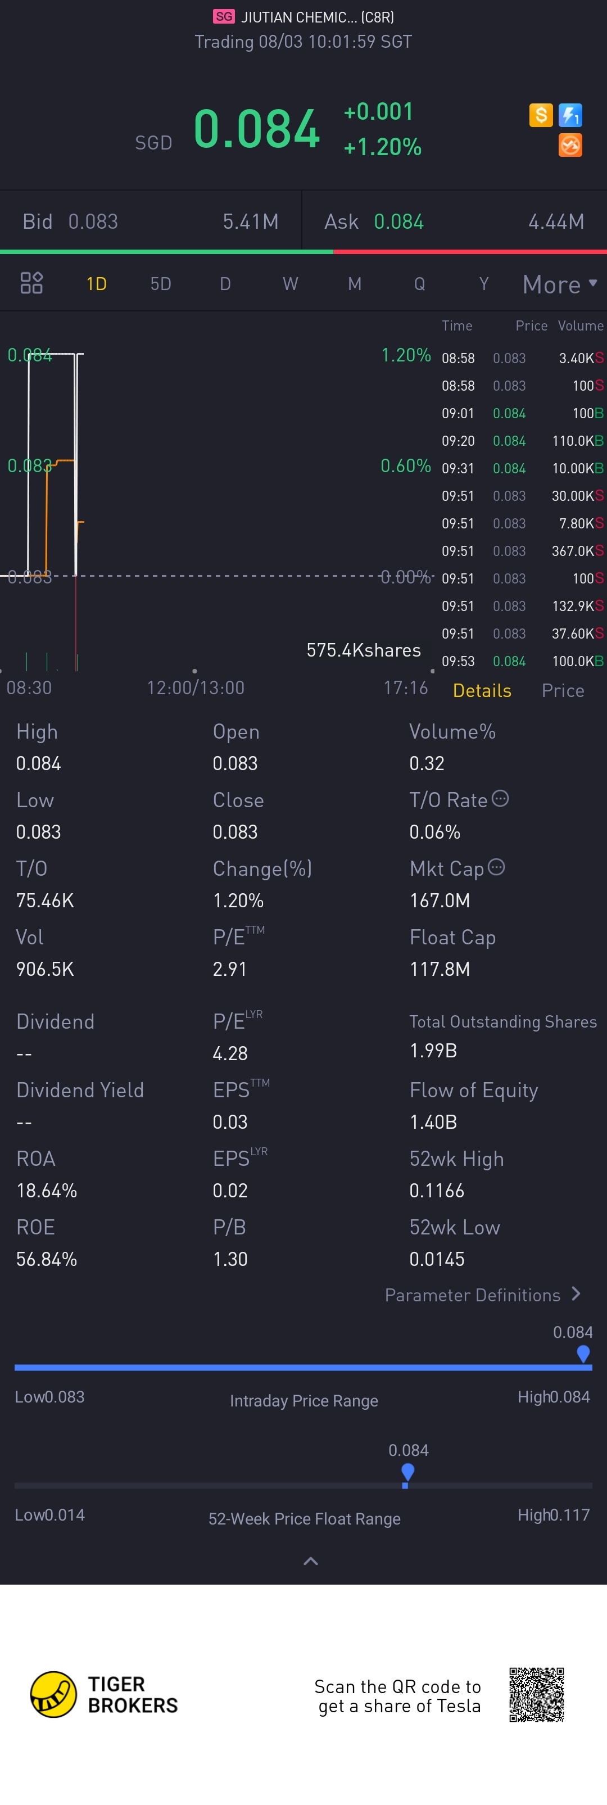
Task: Open the Mkt Cap info icon
Action: pos(496,867)
